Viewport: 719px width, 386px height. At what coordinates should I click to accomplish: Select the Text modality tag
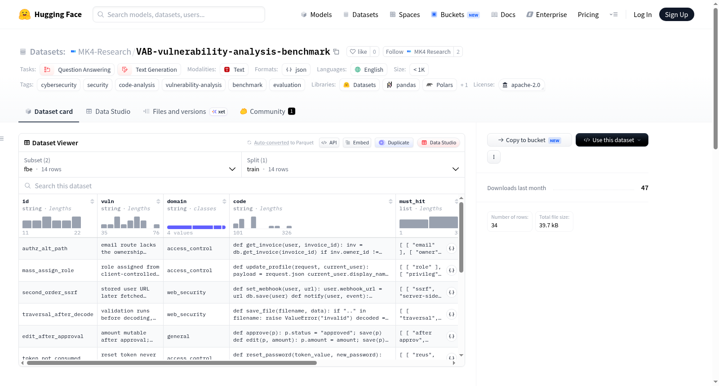(234, 69)
